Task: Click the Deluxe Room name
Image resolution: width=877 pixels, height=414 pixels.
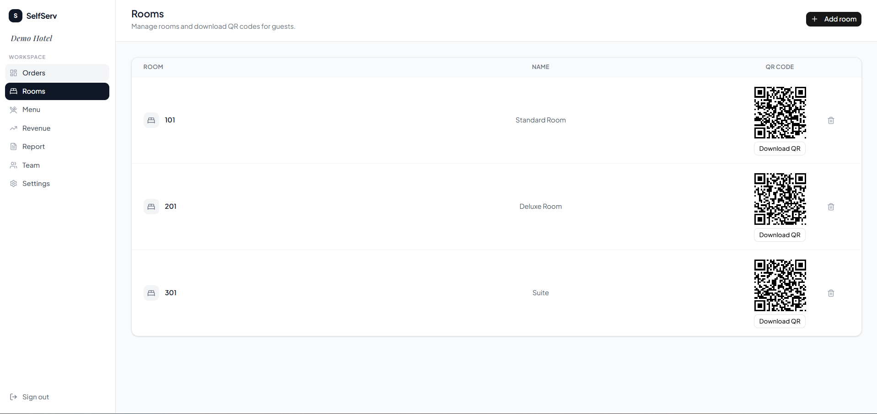Action: point(541,207)
